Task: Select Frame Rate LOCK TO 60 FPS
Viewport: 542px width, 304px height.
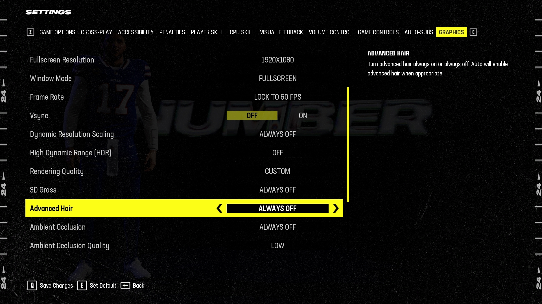Action: coord(277,97)
